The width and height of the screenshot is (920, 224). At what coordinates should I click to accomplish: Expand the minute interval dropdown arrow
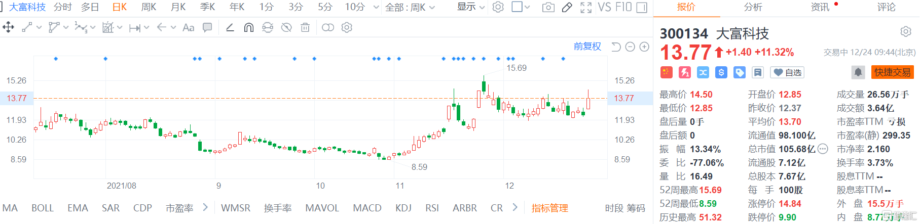point(376,7)
